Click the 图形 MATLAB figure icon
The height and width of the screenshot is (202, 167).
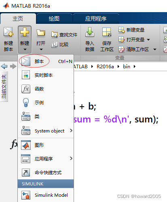point(26,145)
